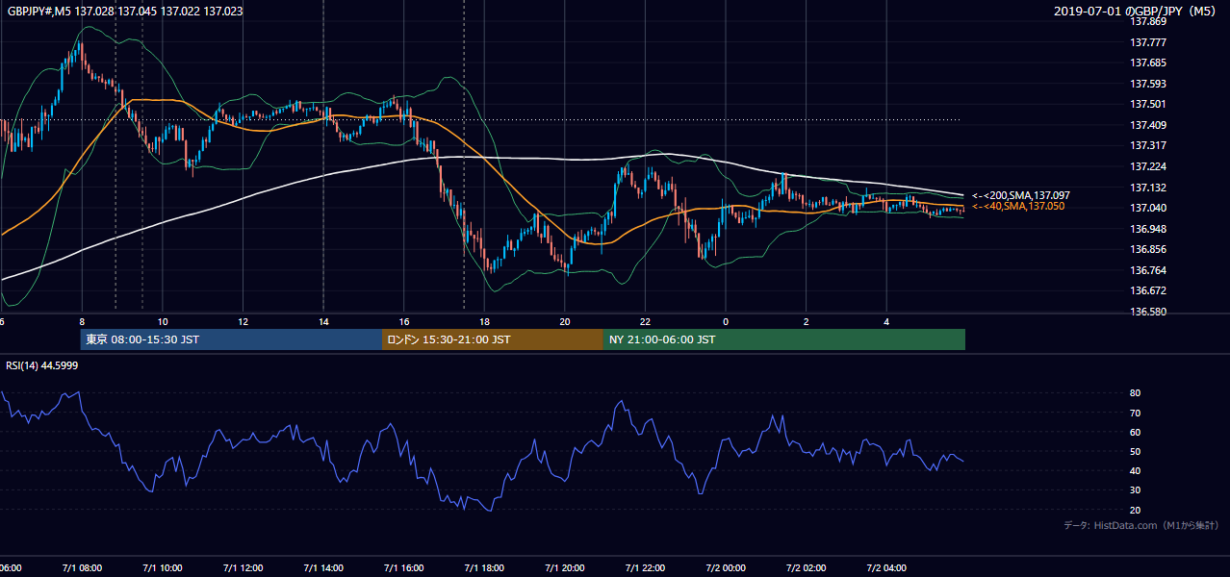Click bottom time label 7/1 18:00
This screenshot has height=577, width=1230.
click(484, 568)
